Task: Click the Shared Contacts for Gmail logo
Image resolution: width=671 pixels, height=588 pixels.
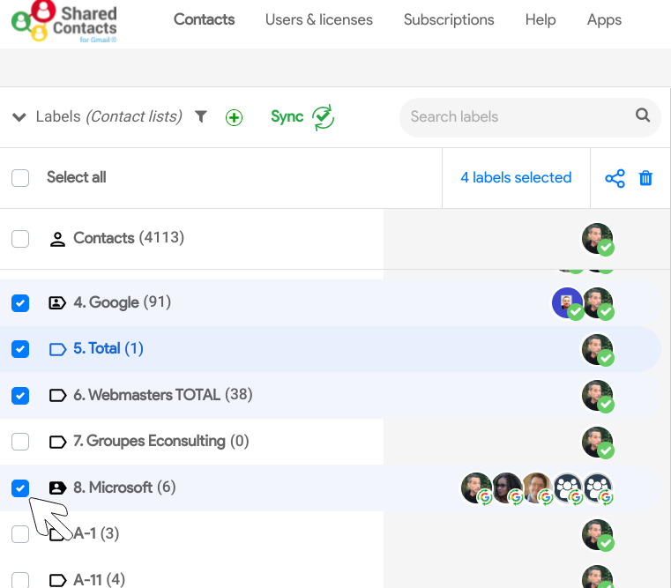Action: [x=64, y=21]
